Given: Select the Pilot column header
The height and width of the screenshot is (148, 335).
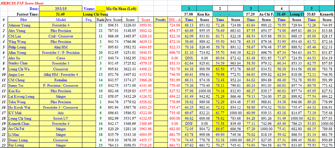Looking at the screenshot, I should click(22, 20).
